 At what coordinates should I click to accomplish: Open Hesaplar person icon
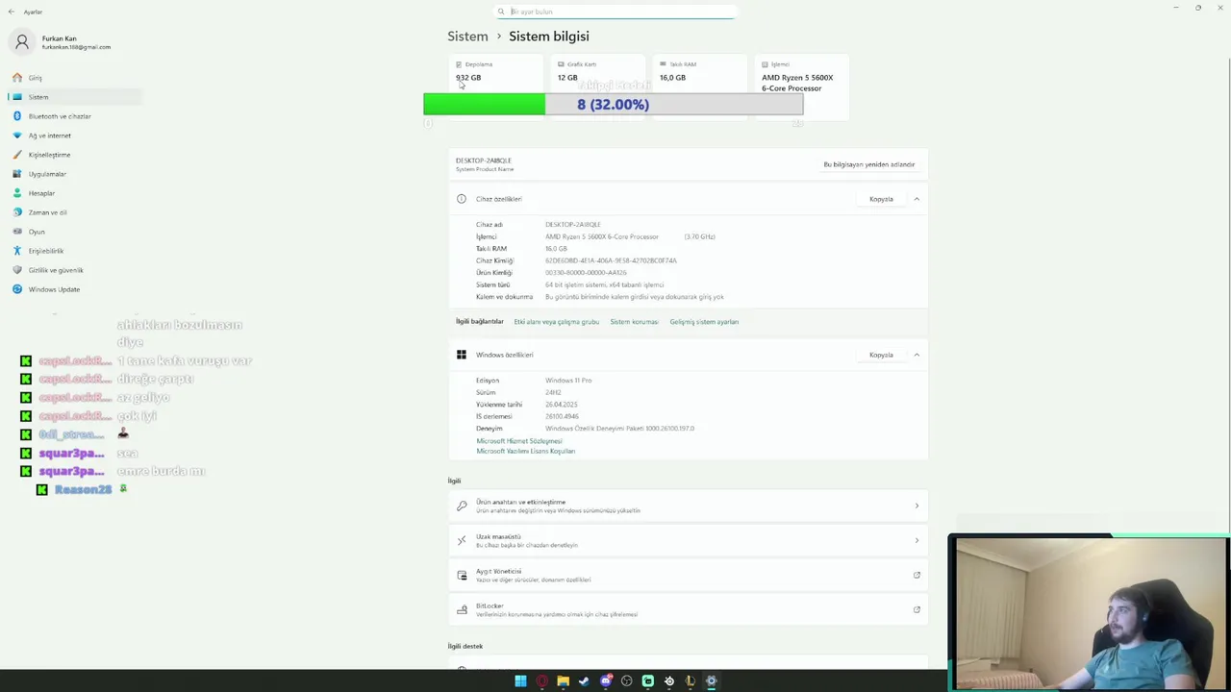click(x=17, y=193)
